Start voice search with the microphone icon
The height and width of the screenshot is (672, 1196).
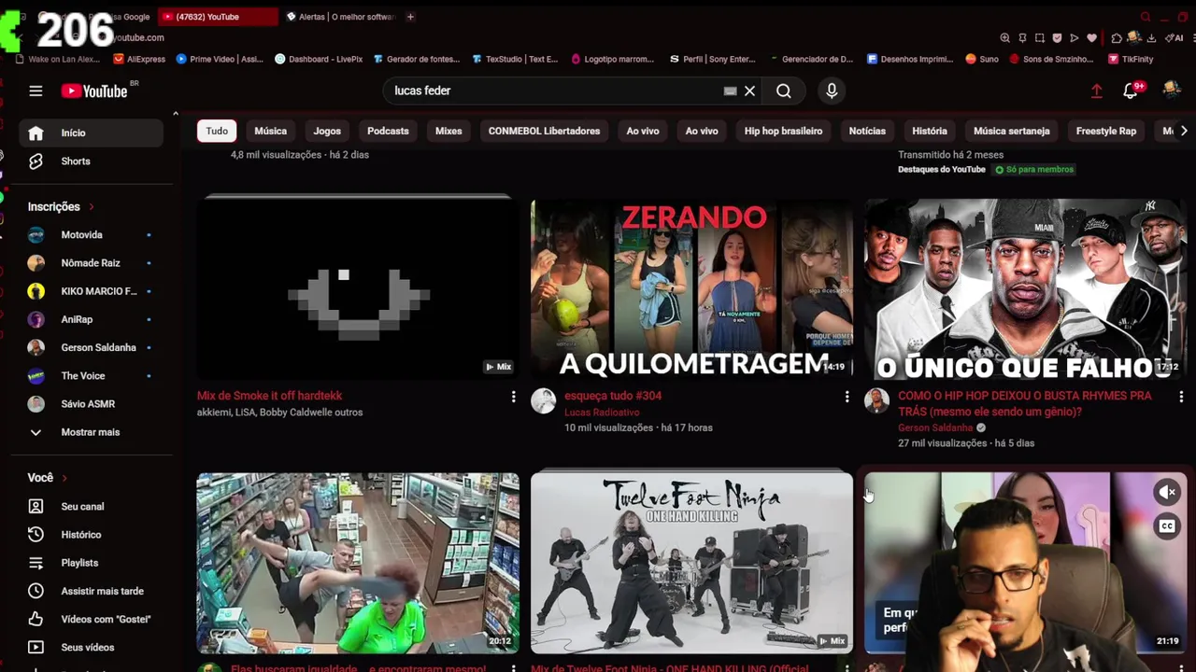tap(832, 91)
